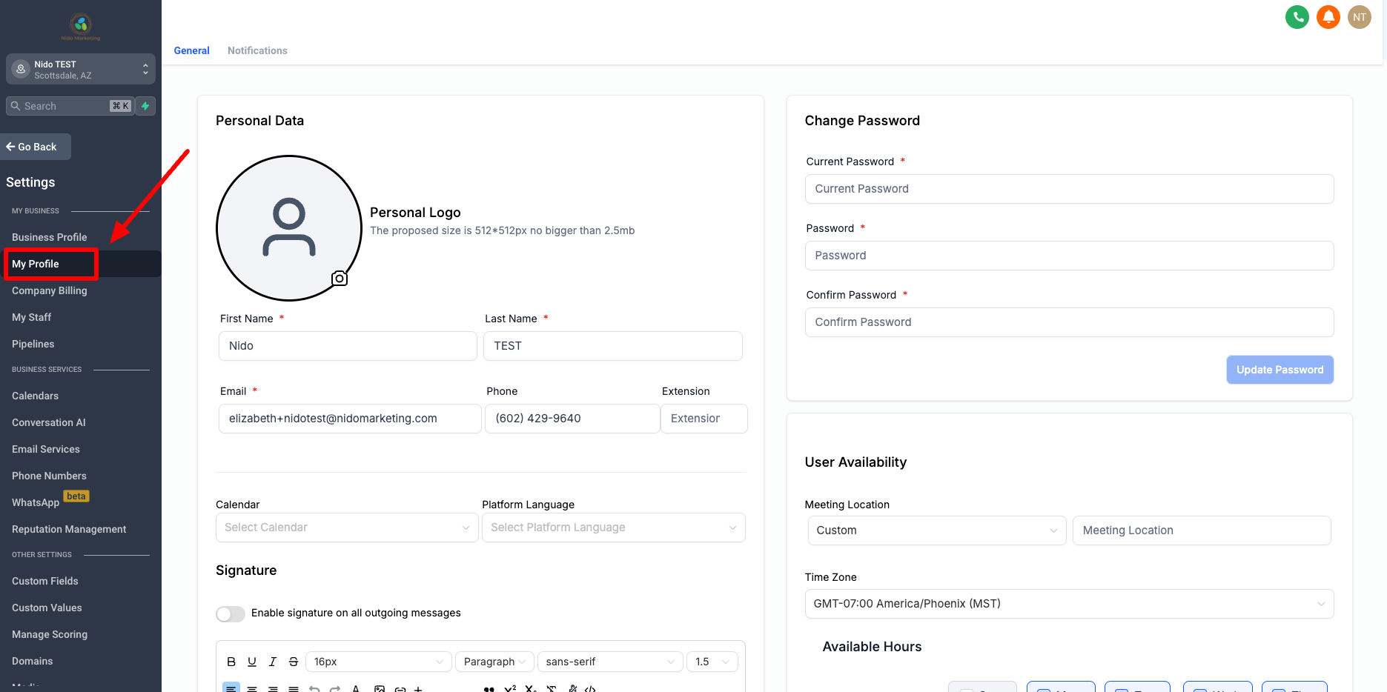This screenshot has width=1387, height=692.
Task: Open Company Billing in settings sidebar
Action: tap(50, 290)
